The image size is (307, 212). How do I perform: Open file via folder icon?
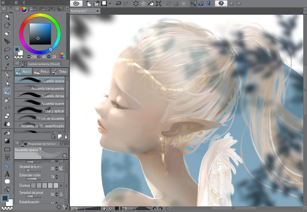(96, 4)
